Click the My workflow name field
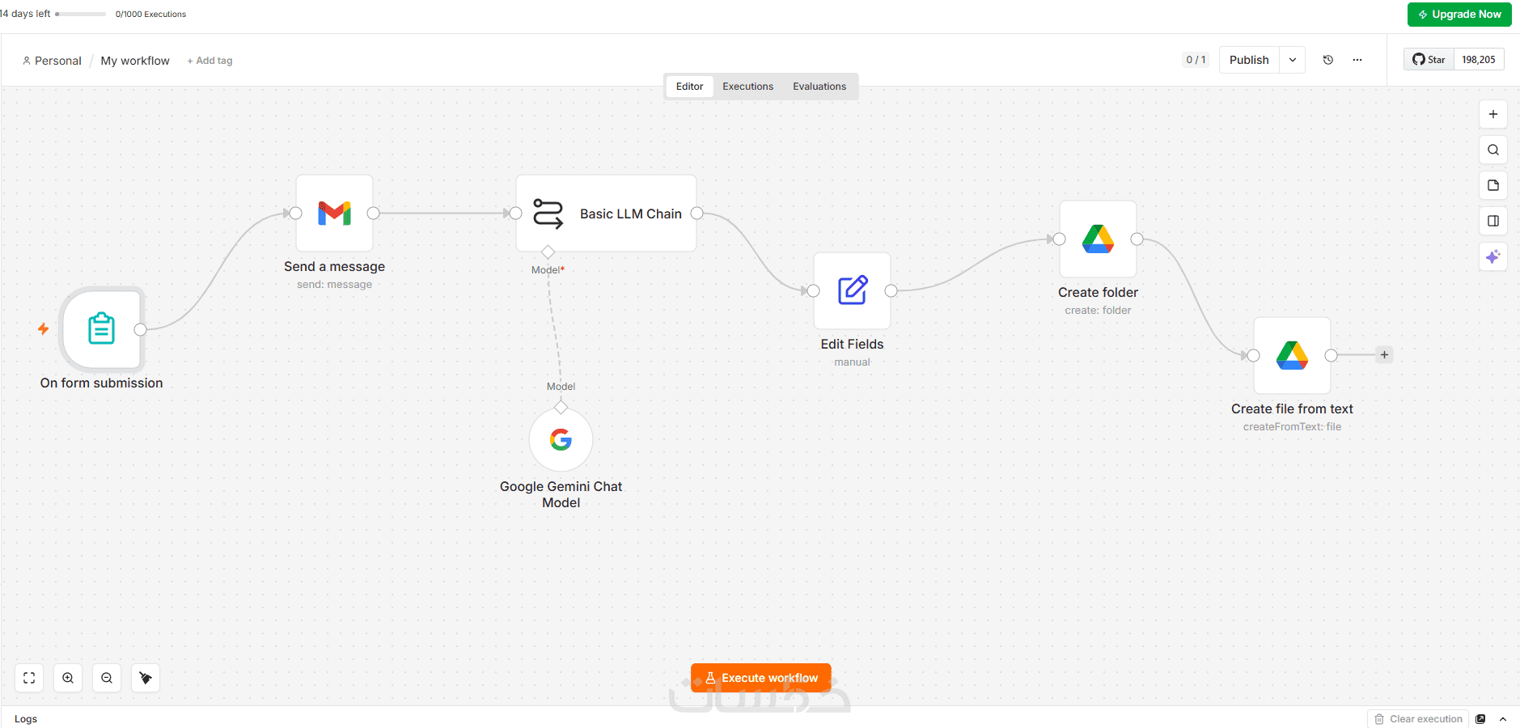1520x728 pixels. (x=135, y=61)
